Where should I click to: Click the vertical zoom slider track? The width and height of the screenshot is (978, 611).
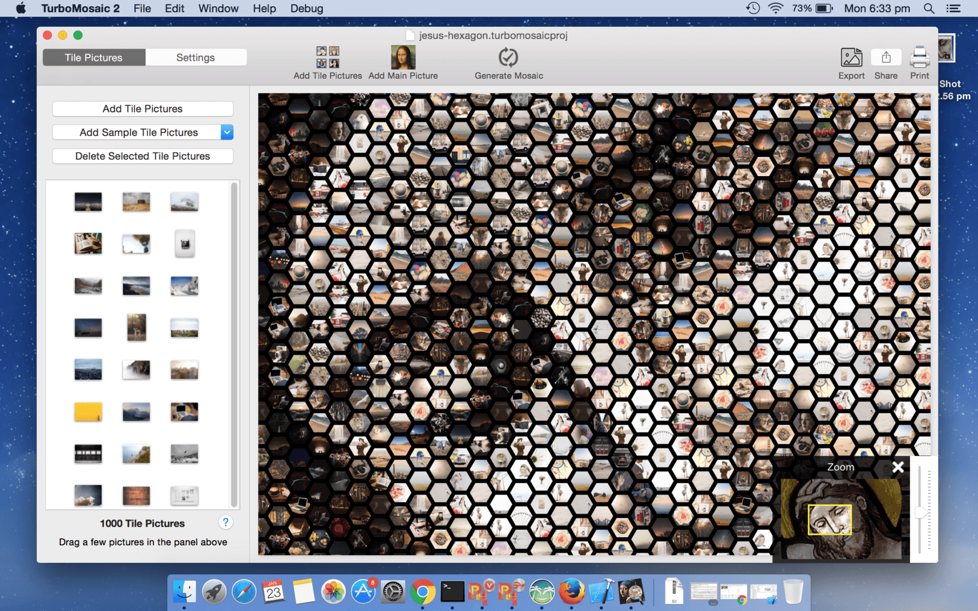pyautogui.click(x=920, y=509)
